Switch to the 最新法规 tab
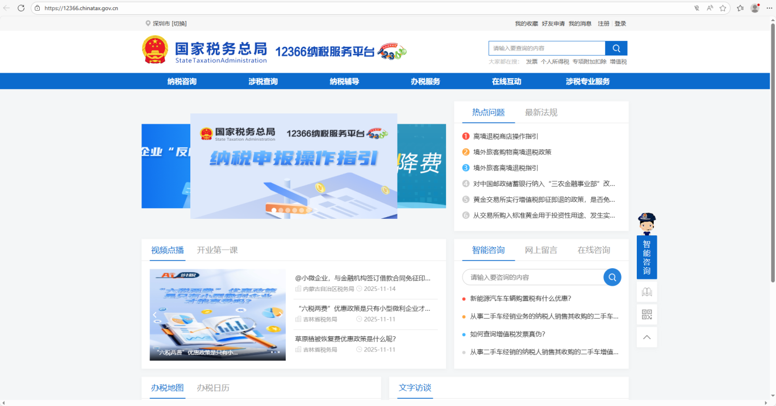This screenshot has width=776, height=406. (541, 112)
